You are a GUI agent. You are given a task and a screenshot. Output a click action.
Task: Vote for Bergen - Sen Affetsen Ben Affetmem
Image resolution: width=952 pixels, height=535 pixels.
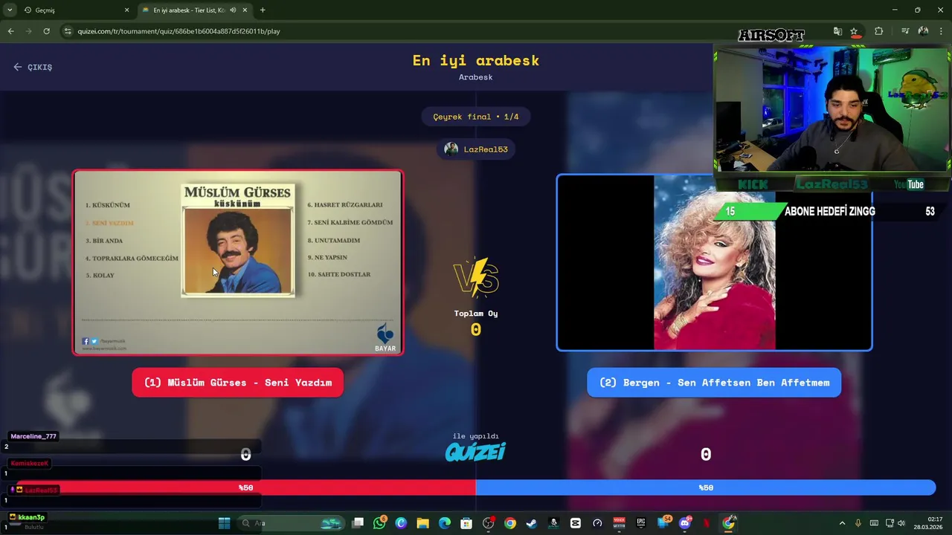pyautogui.click(x=714, y=383)
